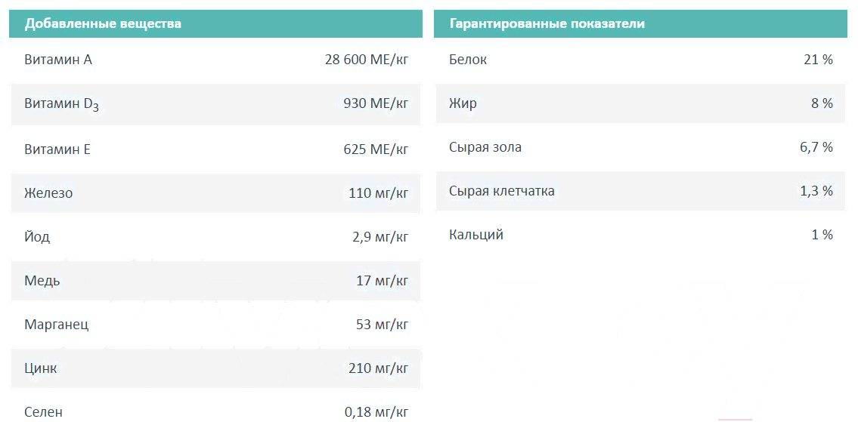The height and width of the screenshot is (422, 858).
Task: Select the "Селен" row label
Action: pyautogui.click(x=43, y=412)
